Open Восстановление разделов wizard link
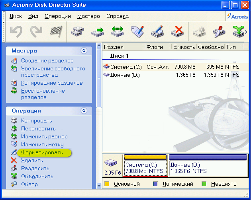The height and width of the screenshot is (200, 251). (x=43, y=94)
